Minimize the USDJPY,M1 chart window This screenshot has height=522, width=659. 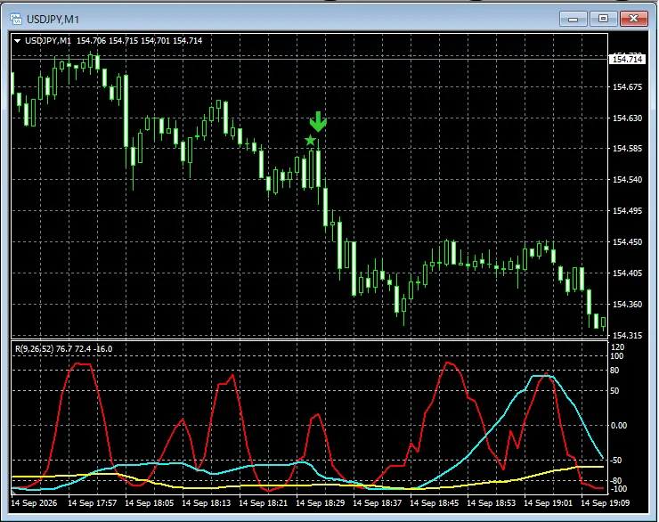[x=573, y=19]
